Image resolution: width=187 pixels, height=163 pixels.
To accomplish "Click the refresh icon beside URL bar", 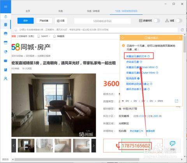I will click(x=182, y=30).
